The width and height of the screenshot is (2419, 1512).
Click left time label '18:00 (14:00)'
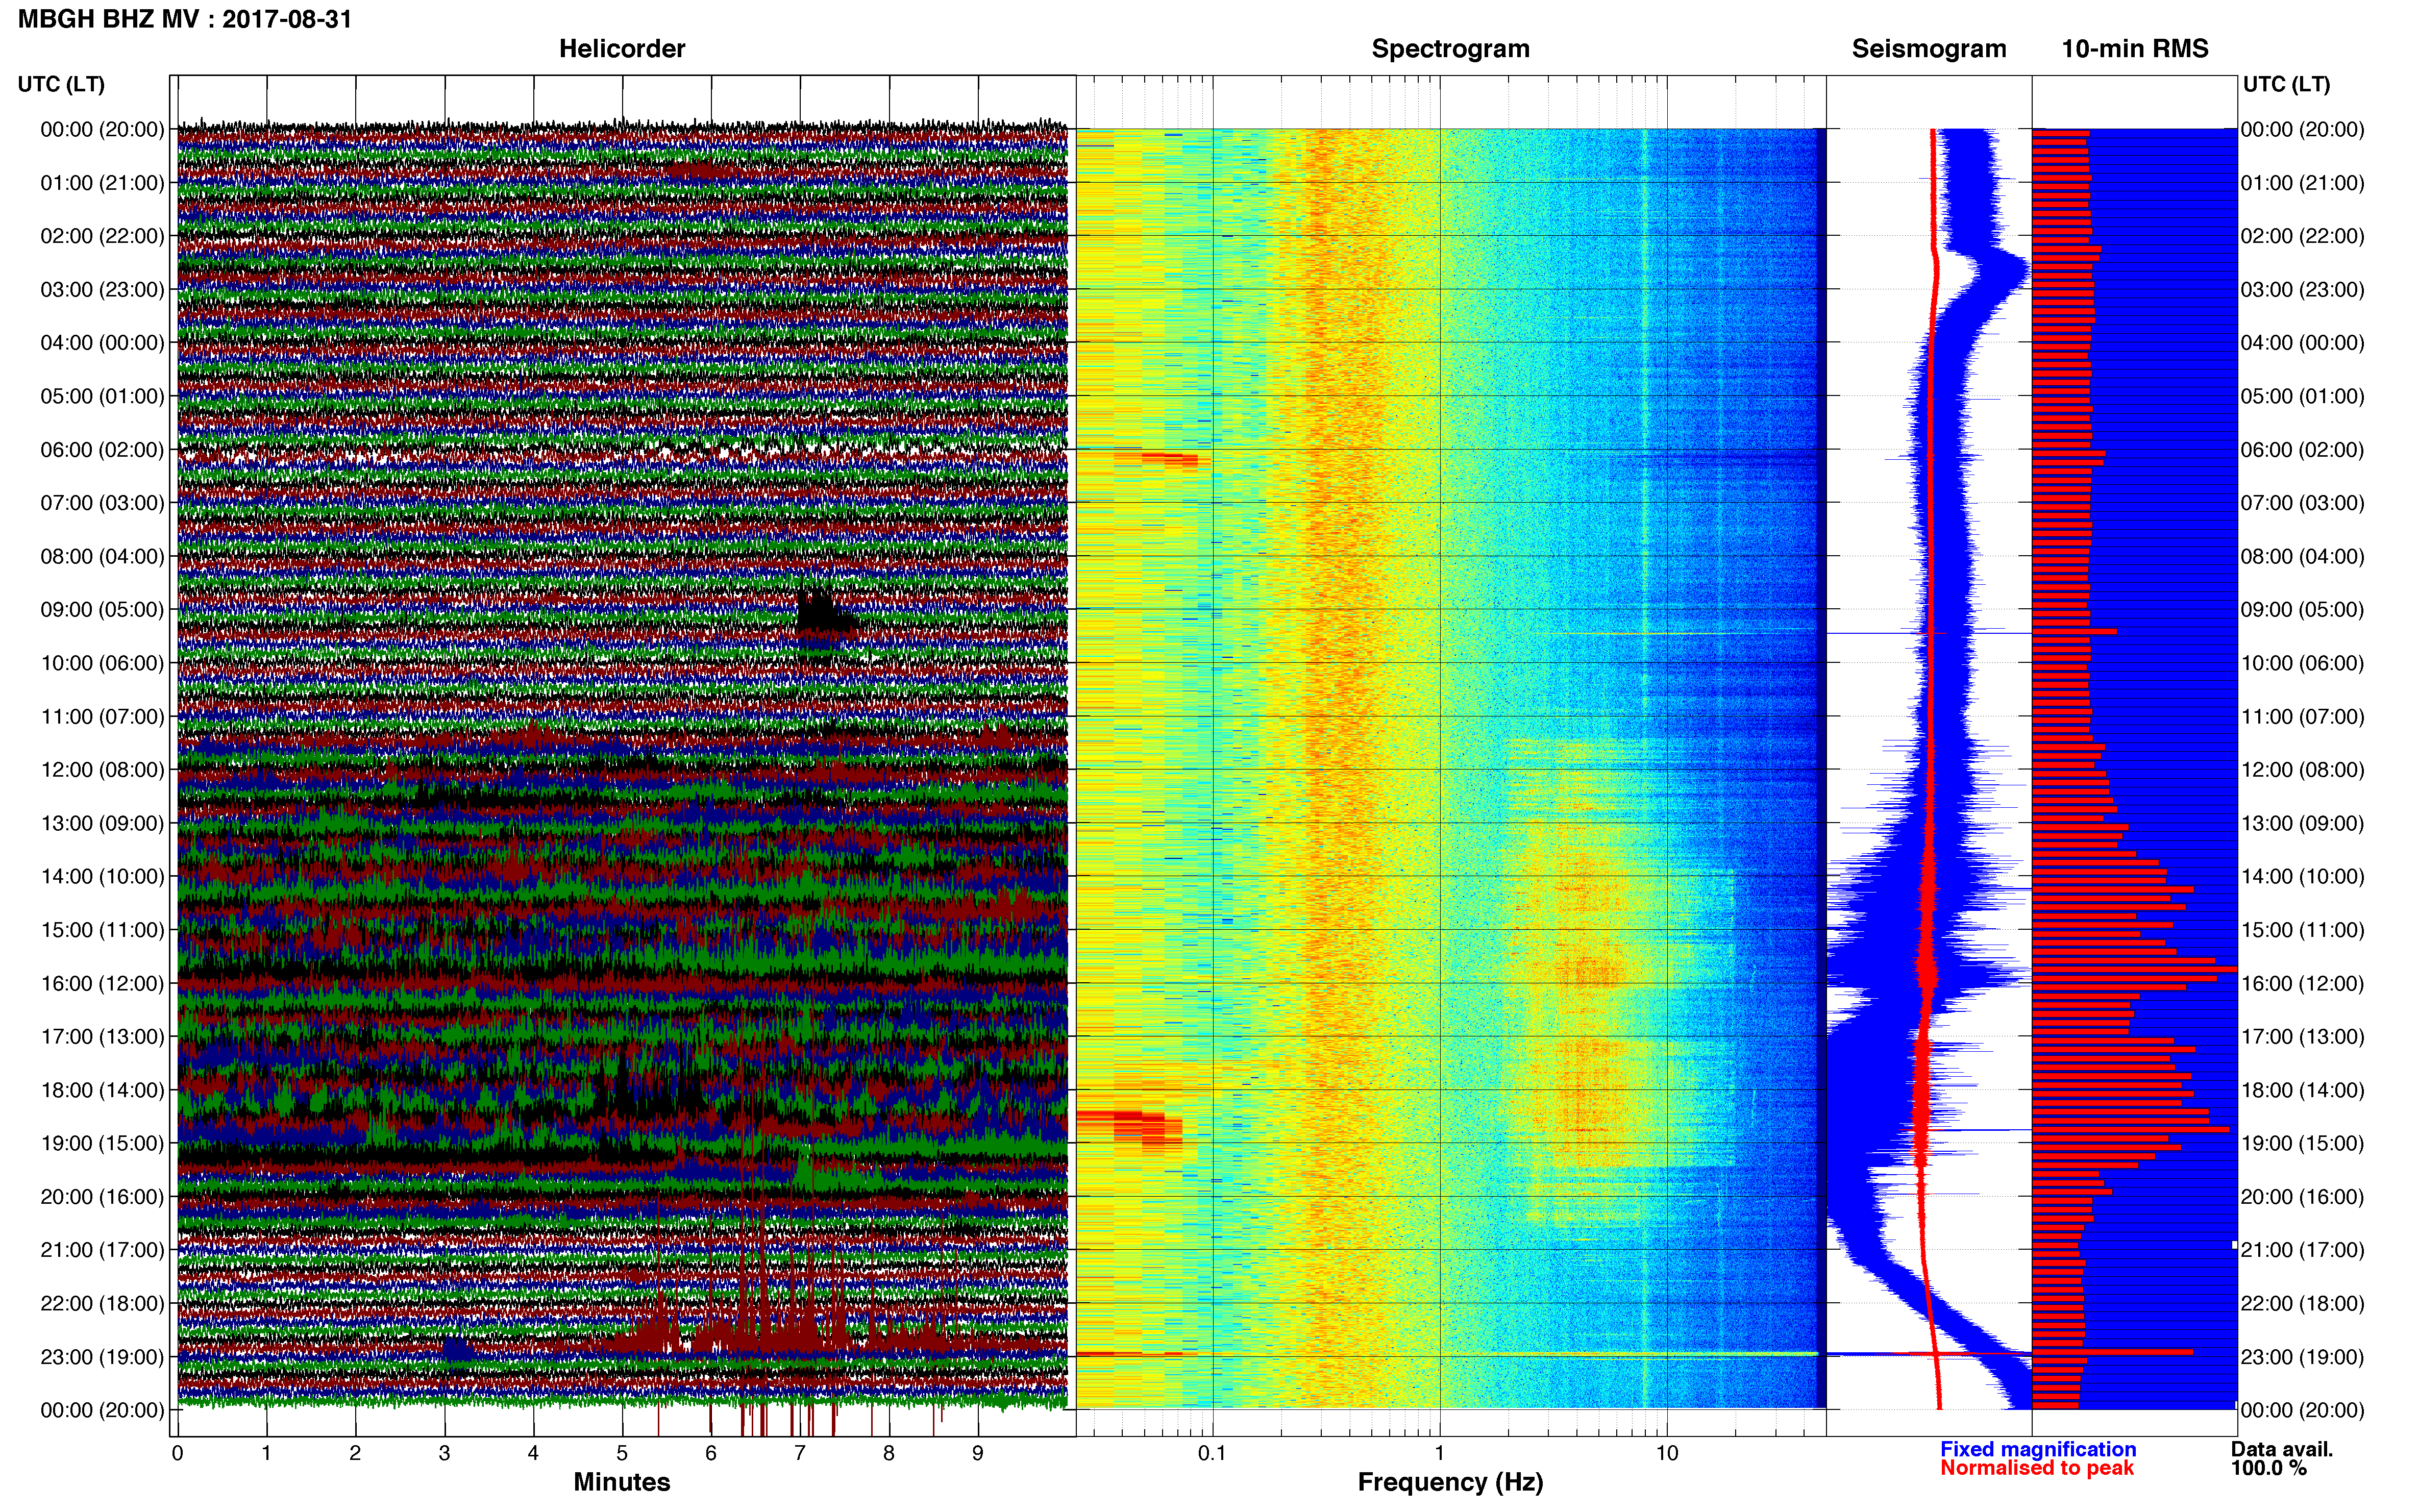coord(102,1090)
